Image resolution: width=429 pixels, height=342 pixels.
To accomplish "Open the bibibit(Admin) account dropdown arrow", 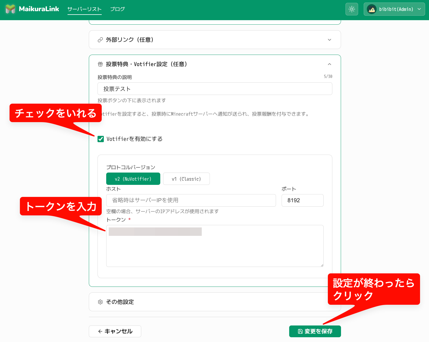I will tap(419, 9).
